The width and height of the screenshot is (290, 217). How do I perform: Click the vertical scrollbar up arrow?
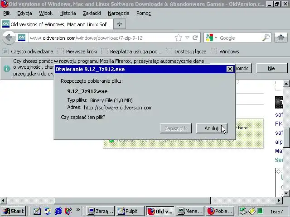[x=286, y=84]
